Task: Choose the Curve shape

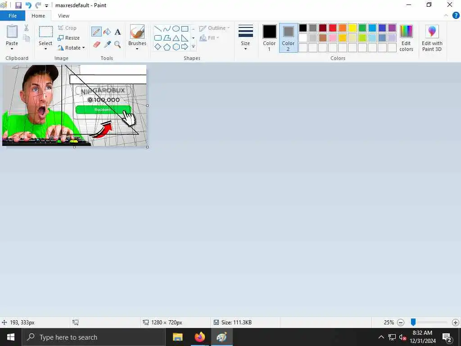Action: [x=167, y=28]
